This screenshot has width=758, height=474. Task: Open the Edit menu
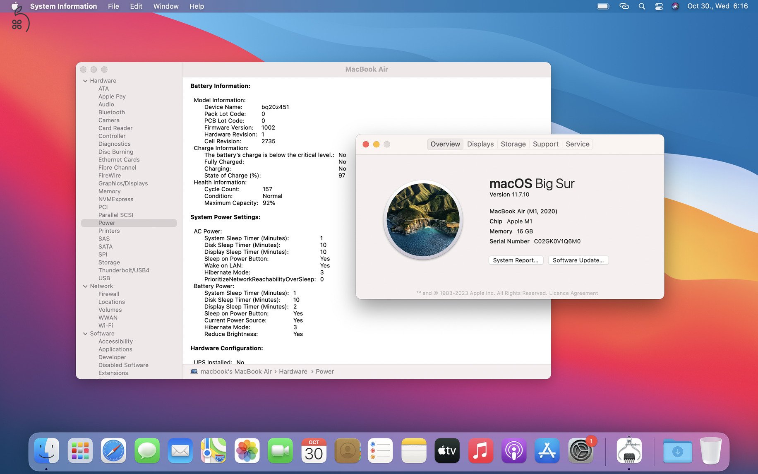[136, 6]
